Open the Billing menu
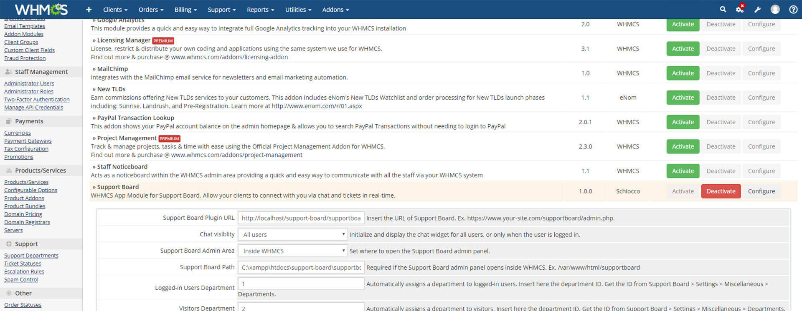The width and height of the screenshot is (802, 311). tap(185, 10)
